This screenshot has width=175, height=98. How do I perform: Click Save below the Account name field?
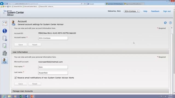(21, 45)
